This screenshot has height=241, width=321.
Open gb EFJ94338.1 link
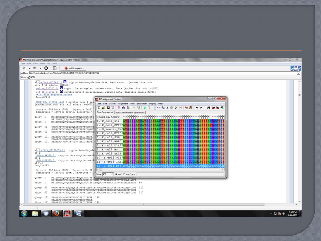46,156
